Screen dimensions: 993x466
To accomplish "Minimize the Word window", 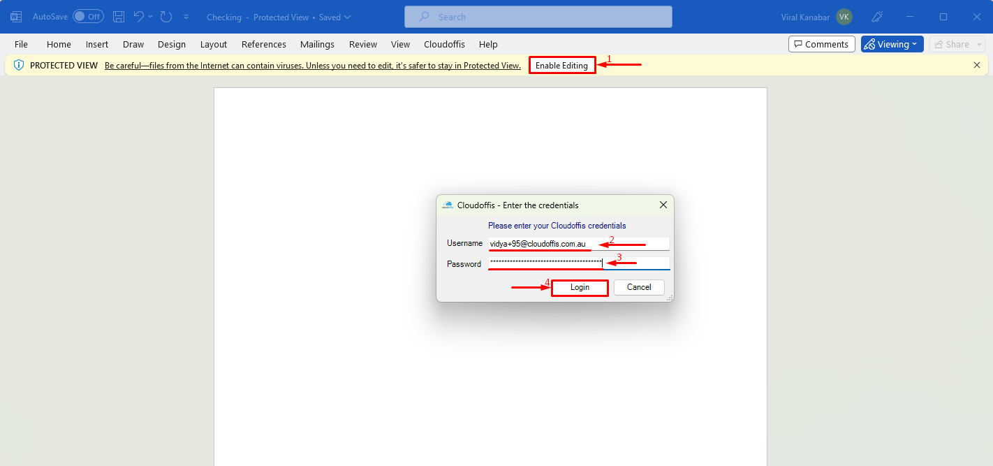I will click(910, 17).
